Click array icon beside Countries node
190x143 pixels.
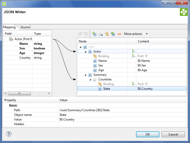(x=95, y=80)
